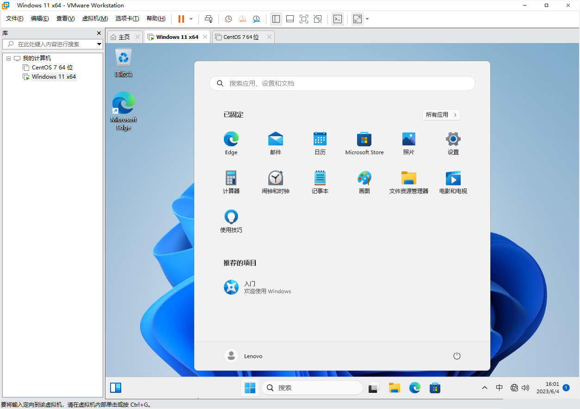Click the Windows Start button on taskbar

(x=250, y=388)
